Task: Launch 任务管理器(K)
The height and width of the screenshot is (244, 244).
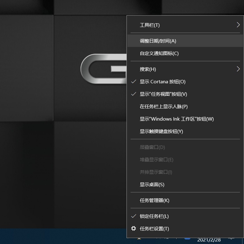Action: point(154,200)
